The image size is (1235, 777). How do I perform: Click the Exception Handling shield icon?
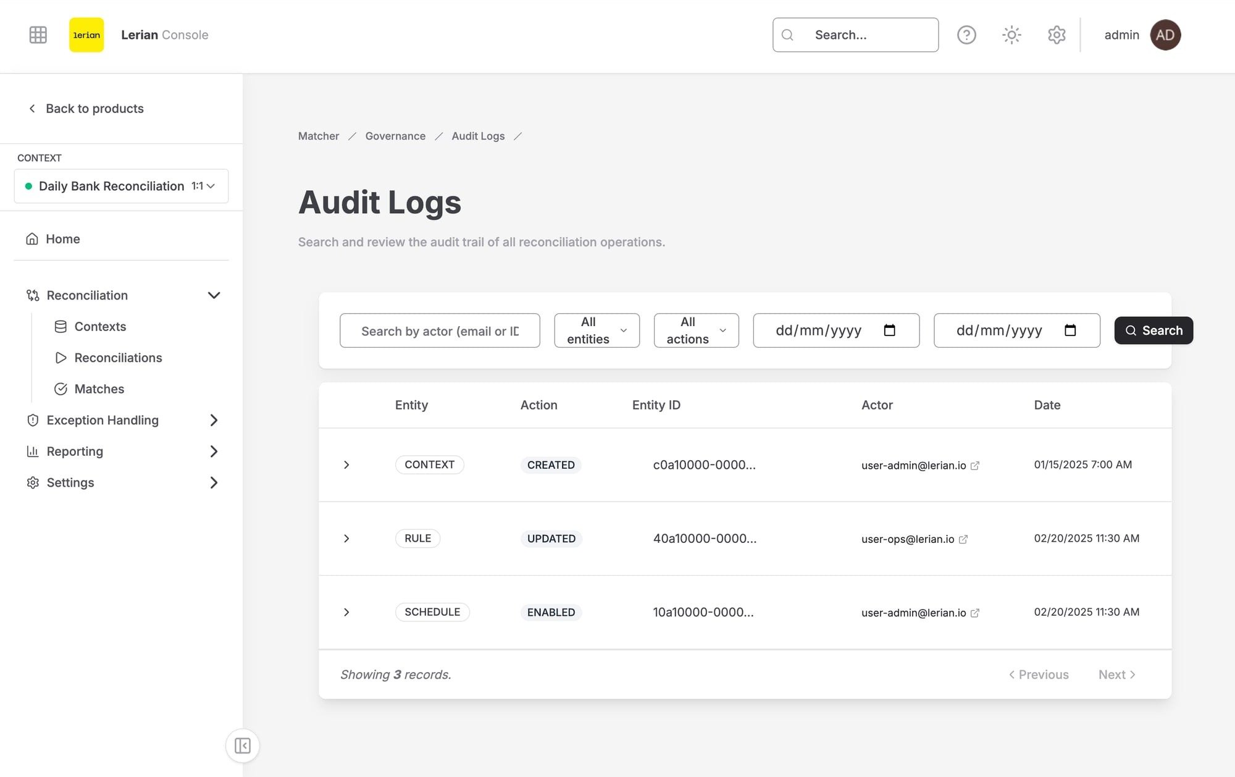[33, 420]
